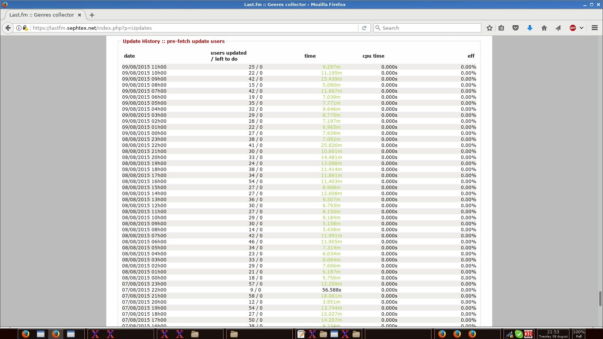Open the Firefox hamburger menu
Screen dimensions: 603x339
(595, 28)
